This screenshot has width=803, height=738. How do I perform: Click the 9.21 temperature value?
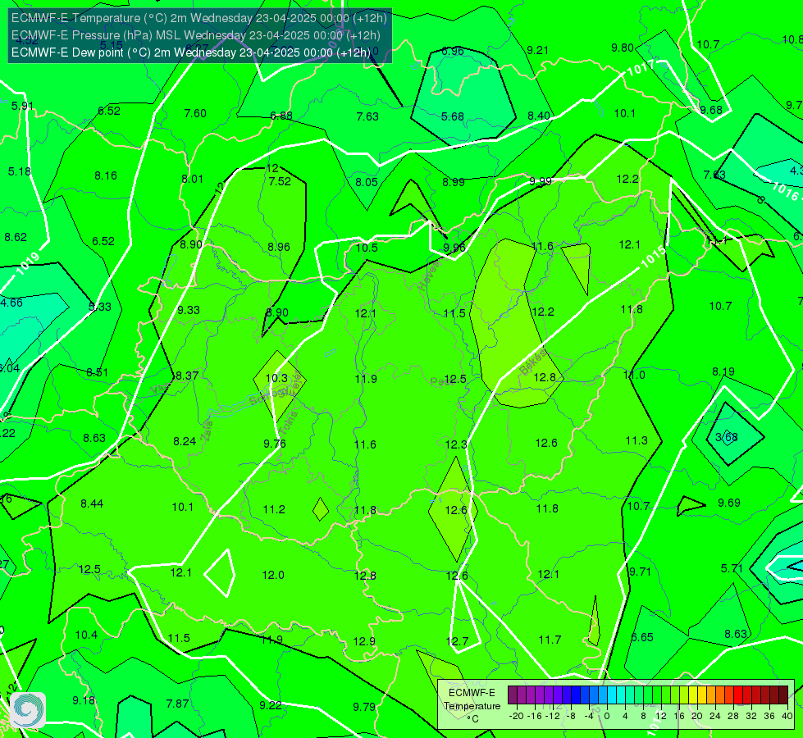[538, 50]
